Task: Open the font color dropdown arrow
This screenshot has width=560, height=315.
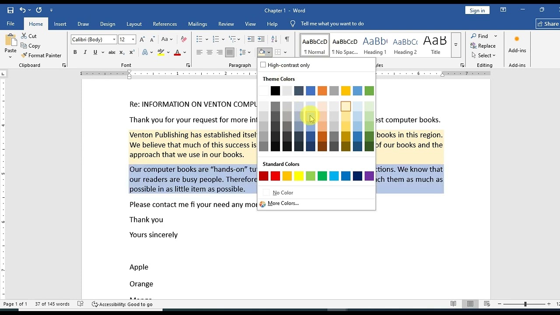Action: tap(185, 52)
